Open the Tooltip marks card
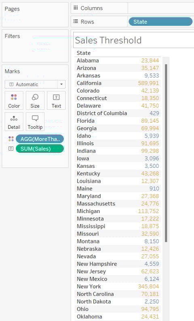194x321 pixels. point(35,122)
